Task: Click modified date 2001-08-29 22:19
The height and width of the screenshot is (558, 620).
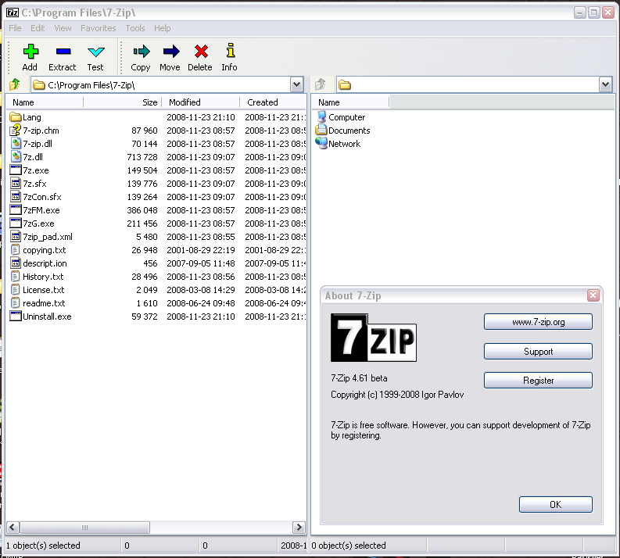Action: pyautogui.click(x=200, y=250)
